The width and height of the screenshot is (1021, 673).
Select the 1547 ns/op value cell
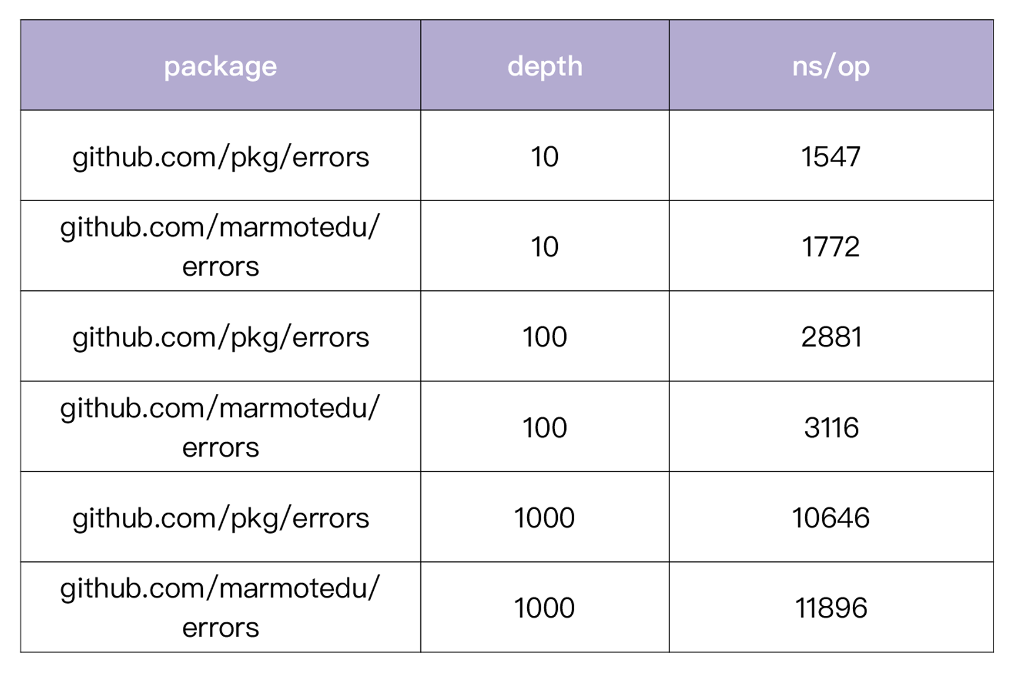(x=831, y=156)
